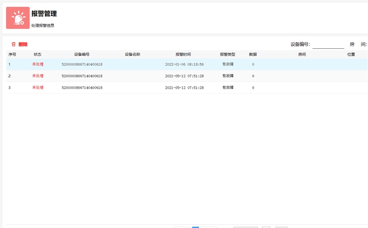Click 有故障 alarm type in row 2
368x228 pixels.
228,76
